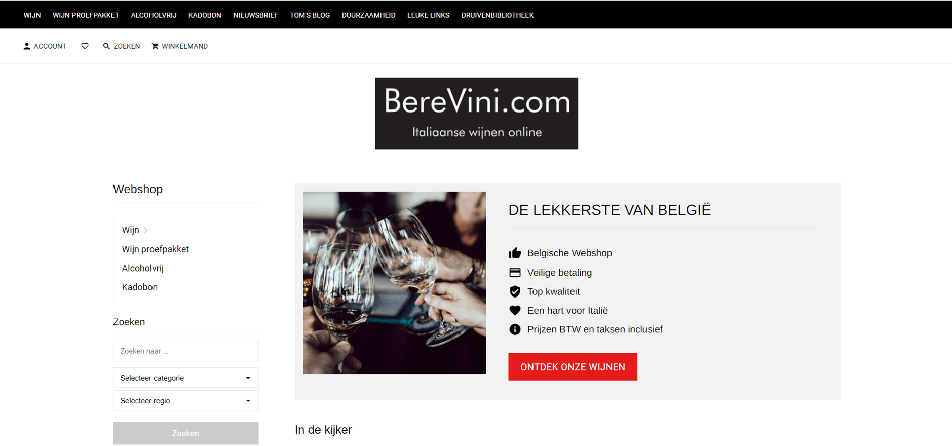
Task: Click the thumbs-up Belgische Webshop icon
Action: click(x=515, y=253)
